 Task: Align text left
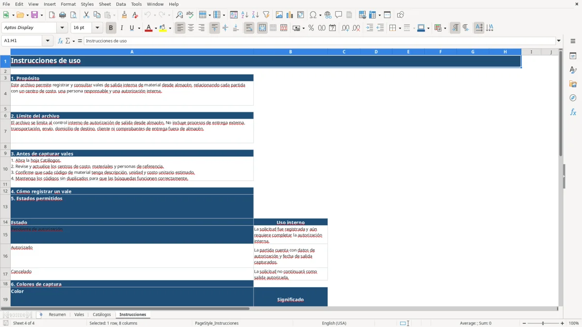tap(180, 28)
